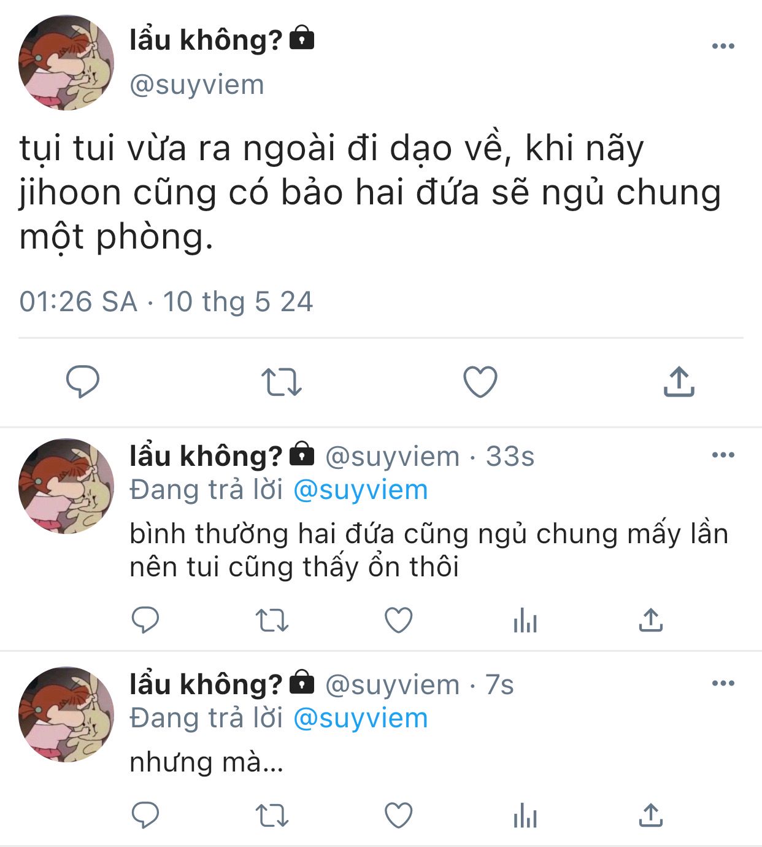The width and height of the screenshot is (762, 847).
Task: Share the 'nhưng mà...' tweet
Action: point(650,814)
